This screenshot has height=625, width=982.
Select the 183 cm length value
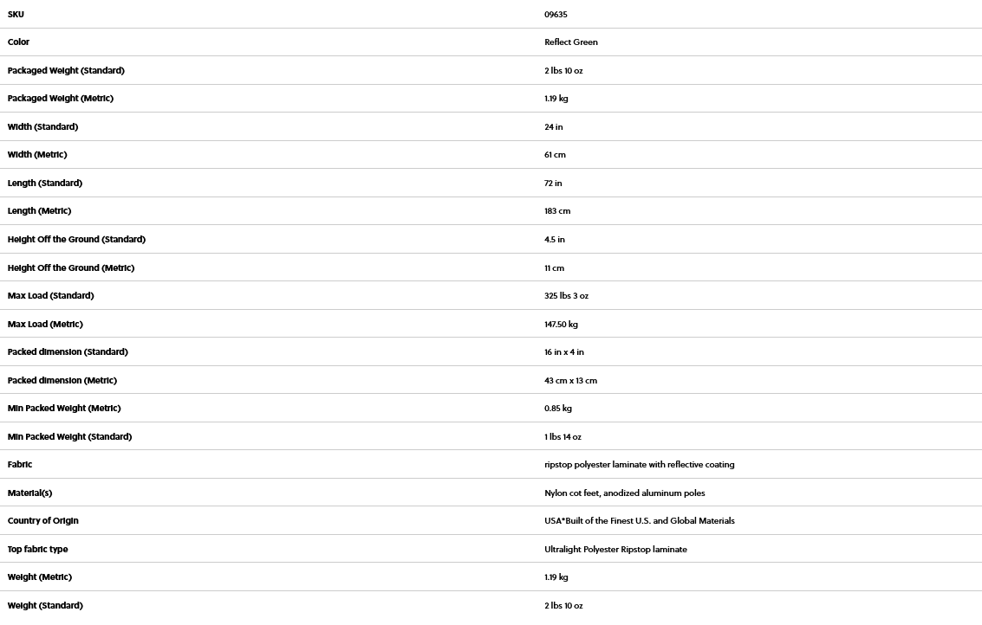click(x=557, y=211)
